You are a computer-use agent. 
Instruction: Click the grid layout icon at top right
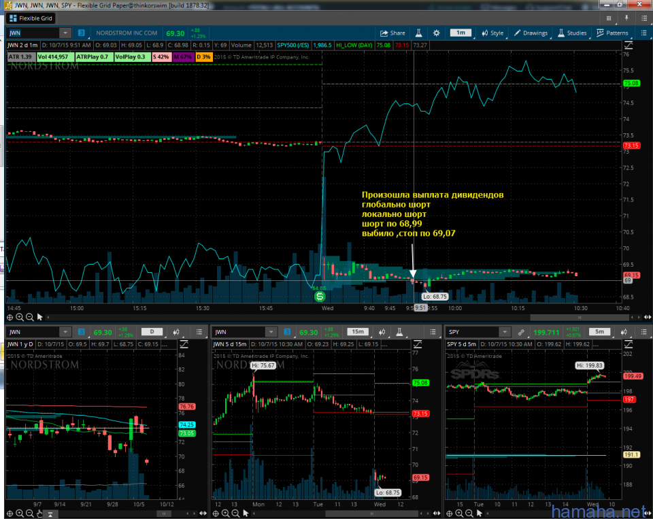[x=609, y=18]
